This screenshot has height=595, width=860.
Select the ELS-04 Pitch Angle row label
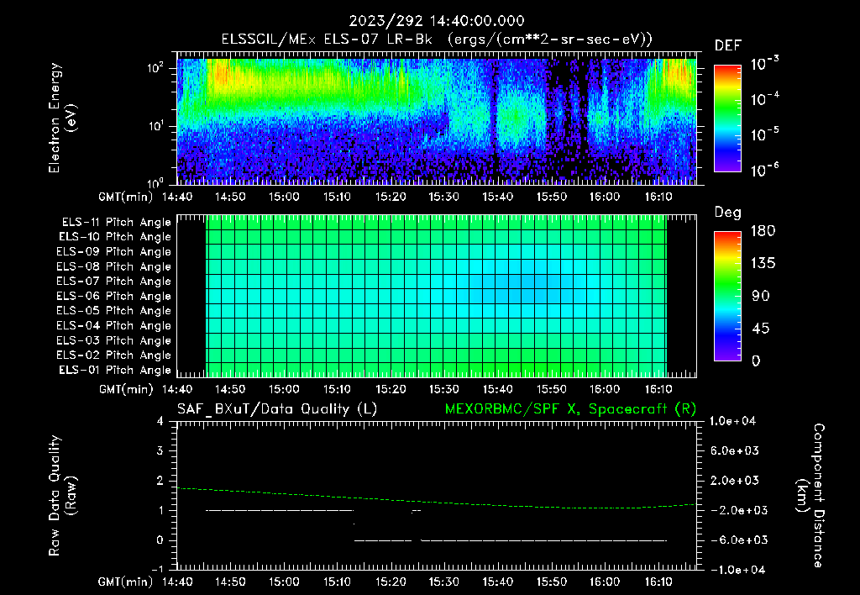point(113,325)
